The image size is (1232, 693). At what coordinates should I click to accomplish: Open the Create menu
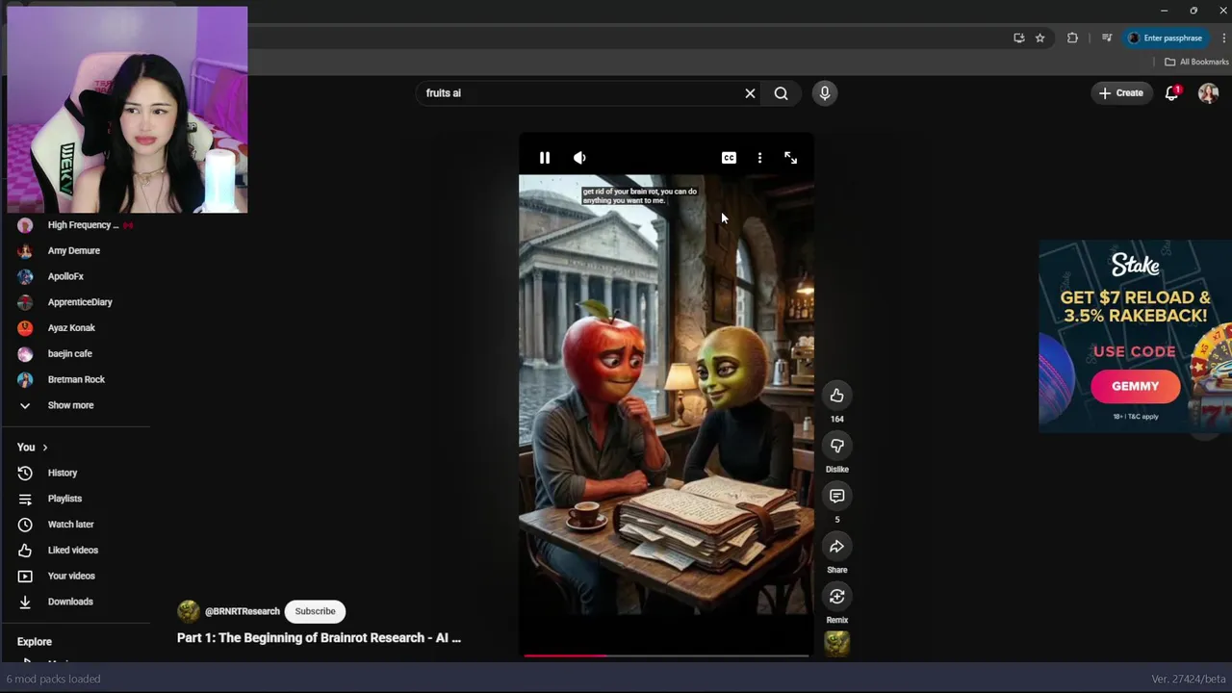[x=1121, y=93]
